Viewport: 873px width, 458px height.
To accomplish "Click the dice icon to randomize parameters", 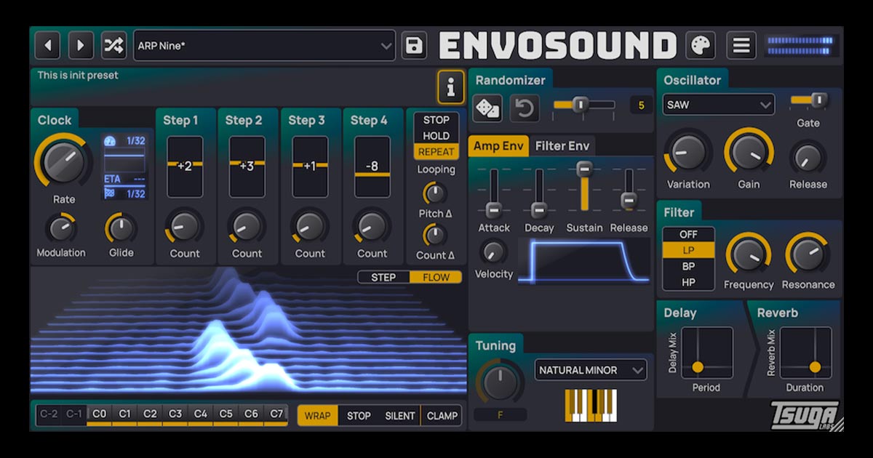I will 488,108.
